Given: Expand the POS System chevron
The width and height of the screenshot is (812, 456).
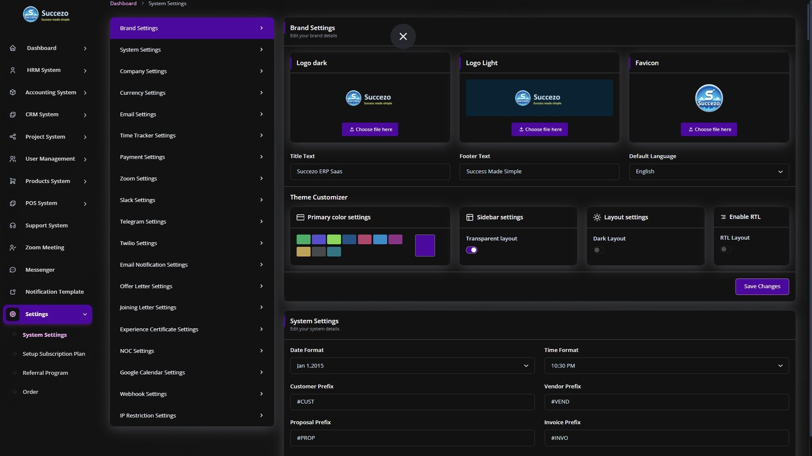Looking at the screenshot, I should pyautogui.click(x=85, y=204).
